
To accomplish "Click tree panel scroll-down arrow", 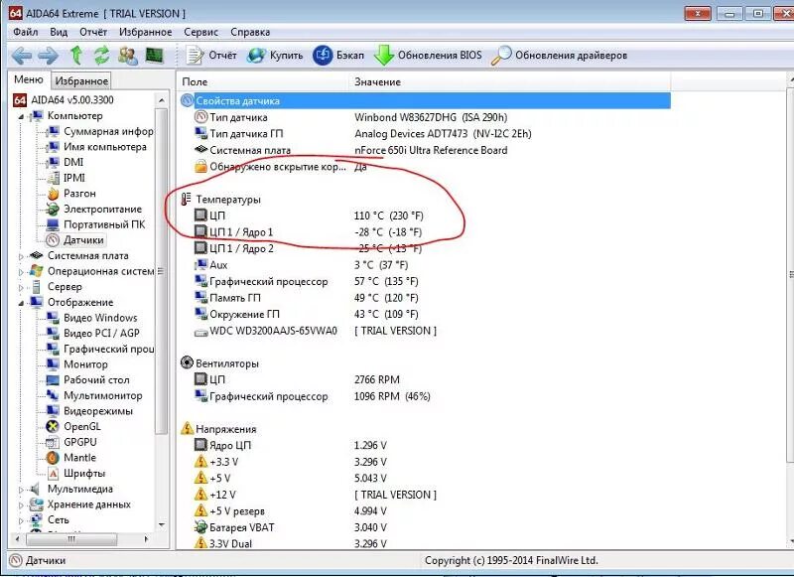I will pos(162,524).
